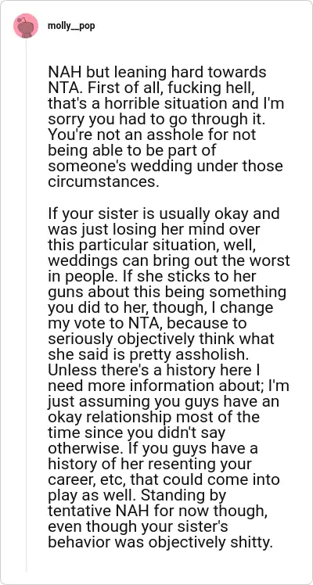The height and width of the screenshot is (585, 313).
Task: Click the word "circumstances." ending the first paragraph
Action: (104, 181)
